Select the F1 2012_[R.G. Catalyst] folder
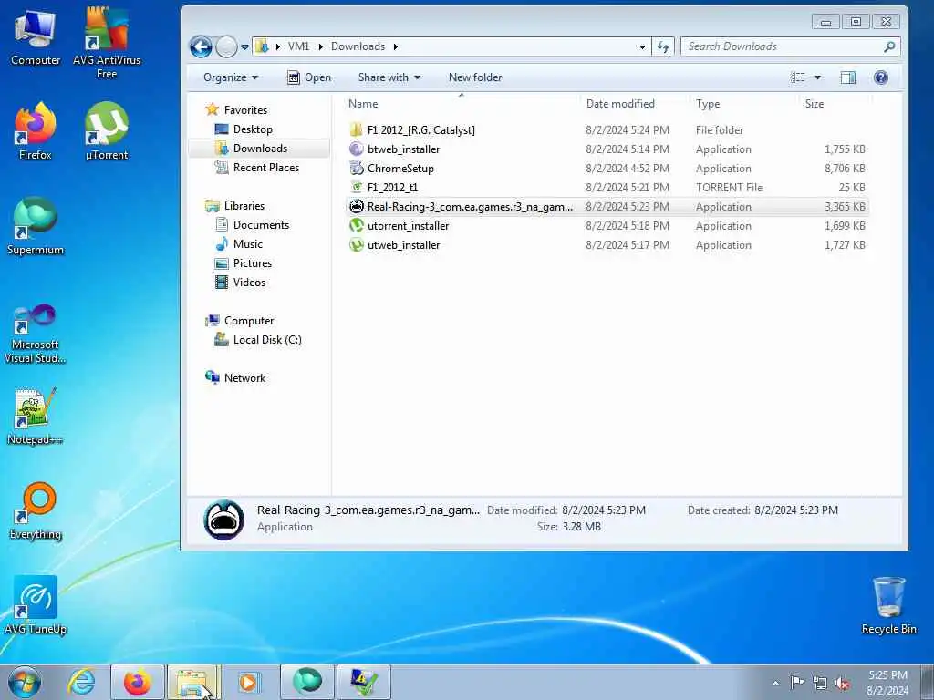Screen dimensions: 934x700 click(421, 129)
